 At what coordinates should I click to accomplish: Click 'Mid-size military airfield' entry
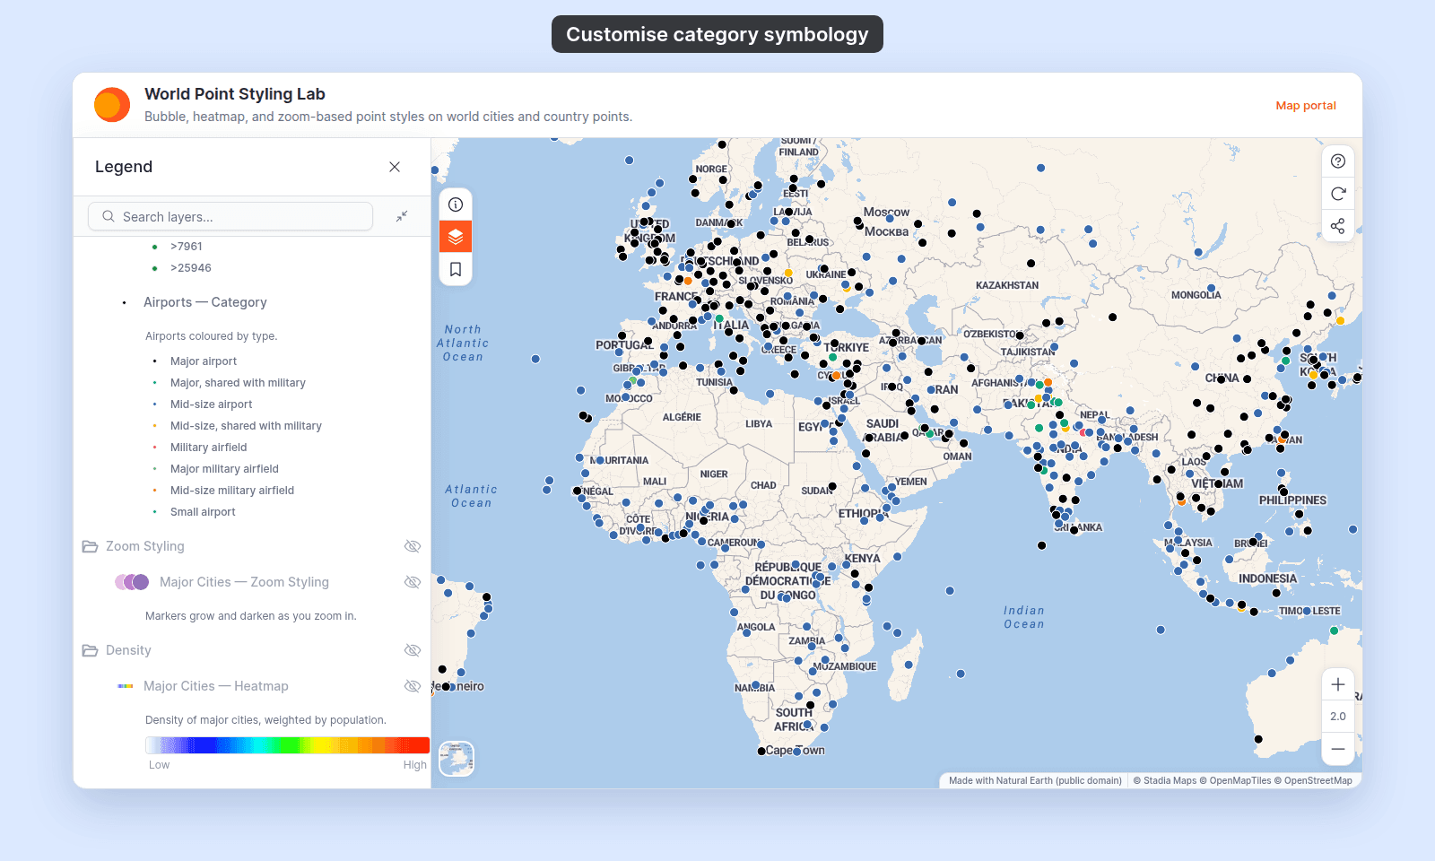pyautogui.click(x=232, y=491)
